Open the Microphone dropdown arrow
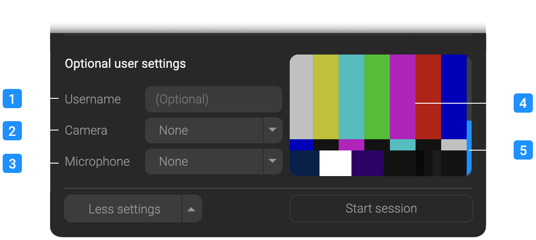 coord(273,161)
